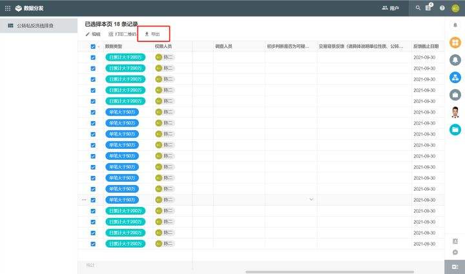This screenshot has height=274, width=465.
Task: Open the help question mark icon
Action: click(x=442, y=8)
